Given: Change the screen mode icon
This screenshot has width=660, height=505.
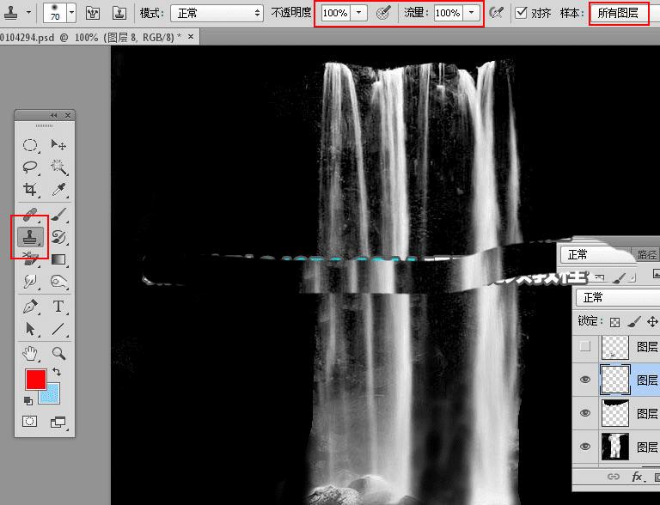Looking at the screenshot, I should tap(58, 422).
